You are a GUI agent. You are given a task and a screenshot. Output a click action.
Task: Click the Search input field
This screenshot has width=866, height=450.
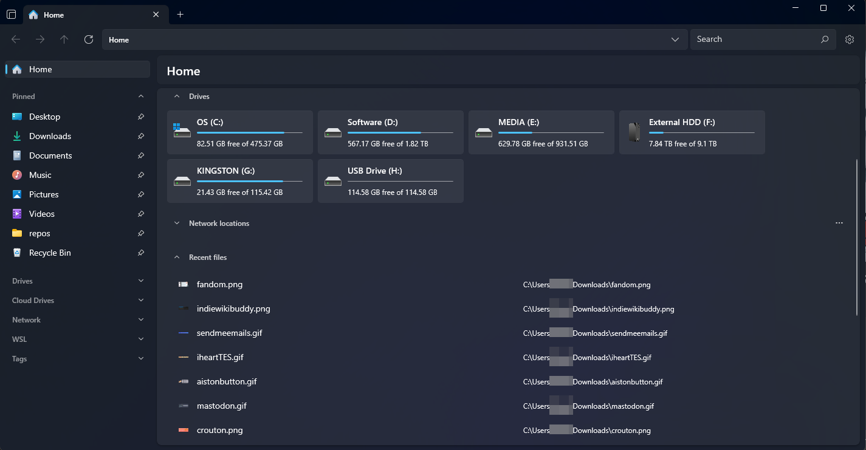[x=754, y=39]
